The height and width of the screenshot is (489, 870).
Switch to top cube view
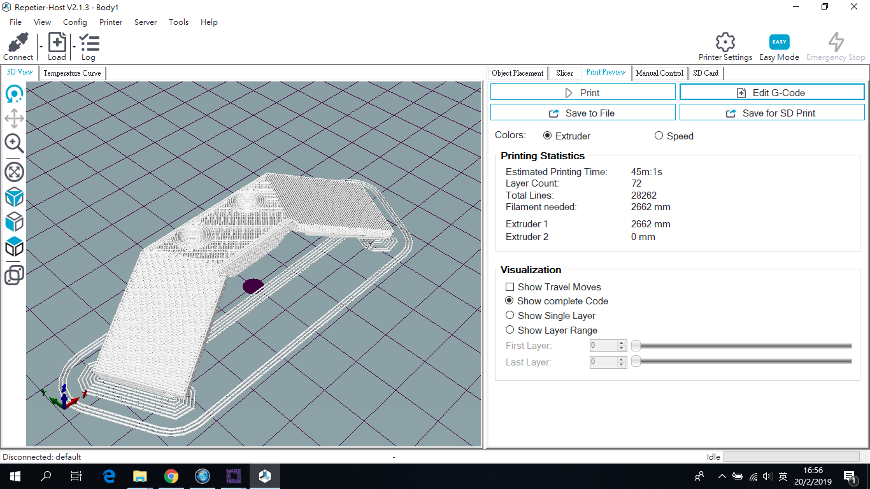click(14, 246)
